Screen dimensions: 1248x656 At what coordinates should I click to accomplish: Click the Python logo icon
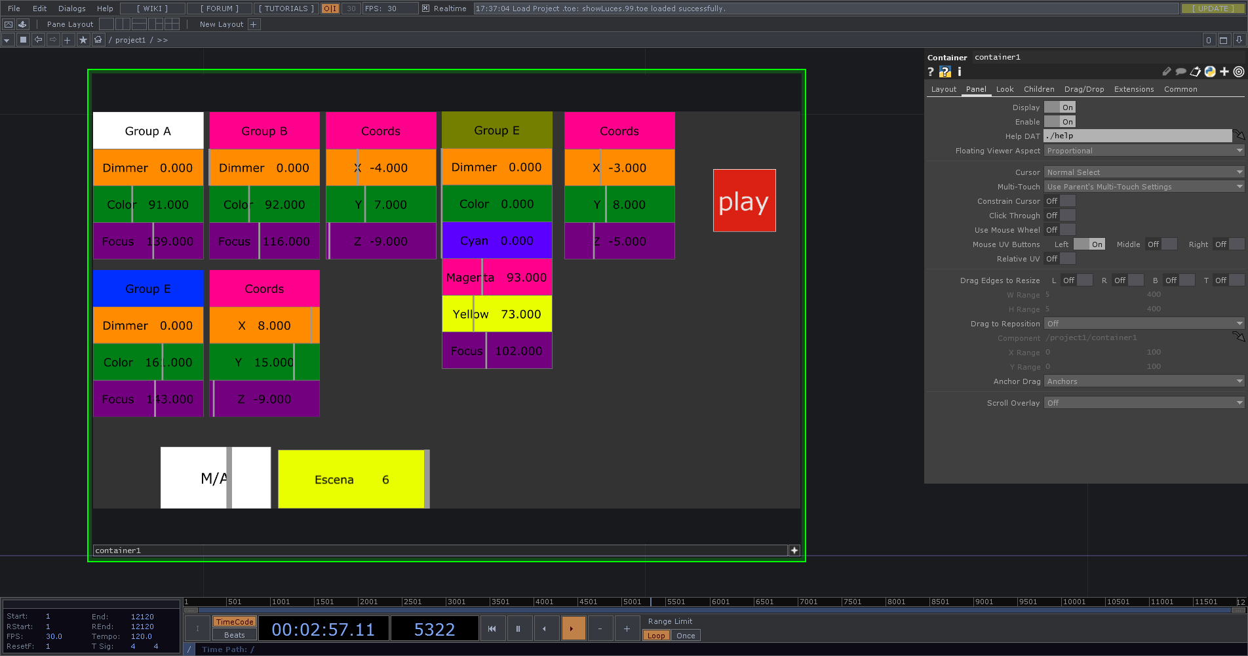pos(1210,72)
